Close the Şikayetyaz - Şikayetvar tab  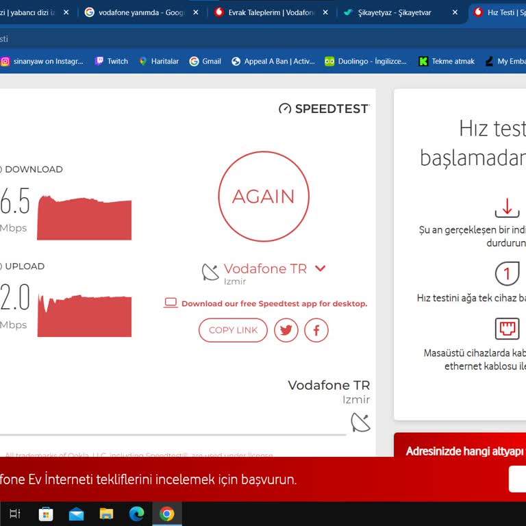[455, 12]
